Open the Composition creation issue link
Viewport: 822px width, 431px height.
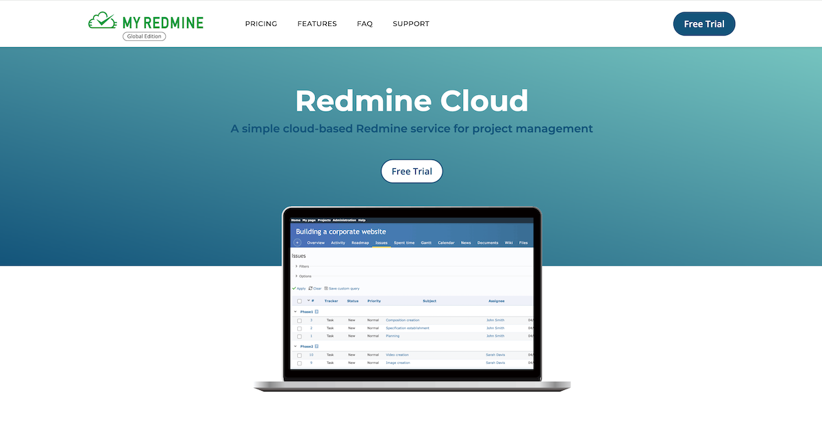pos(402,320)
